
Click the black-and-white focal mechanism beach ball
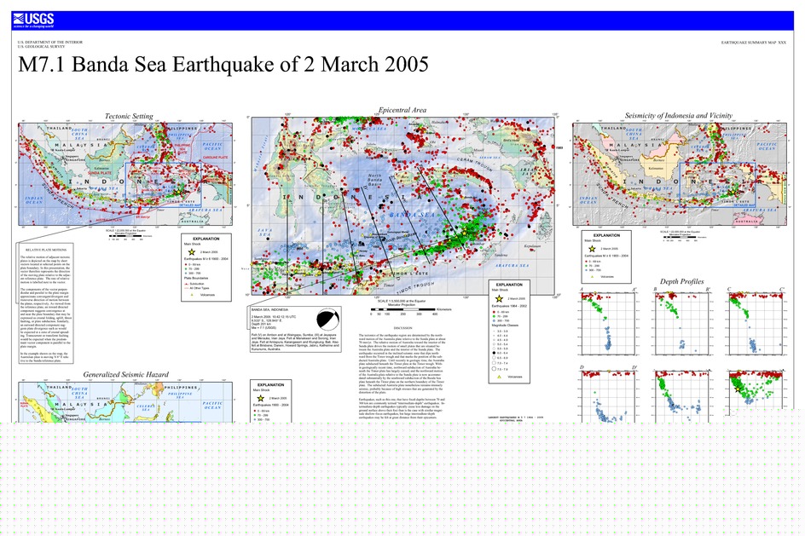tap(327, 319)
